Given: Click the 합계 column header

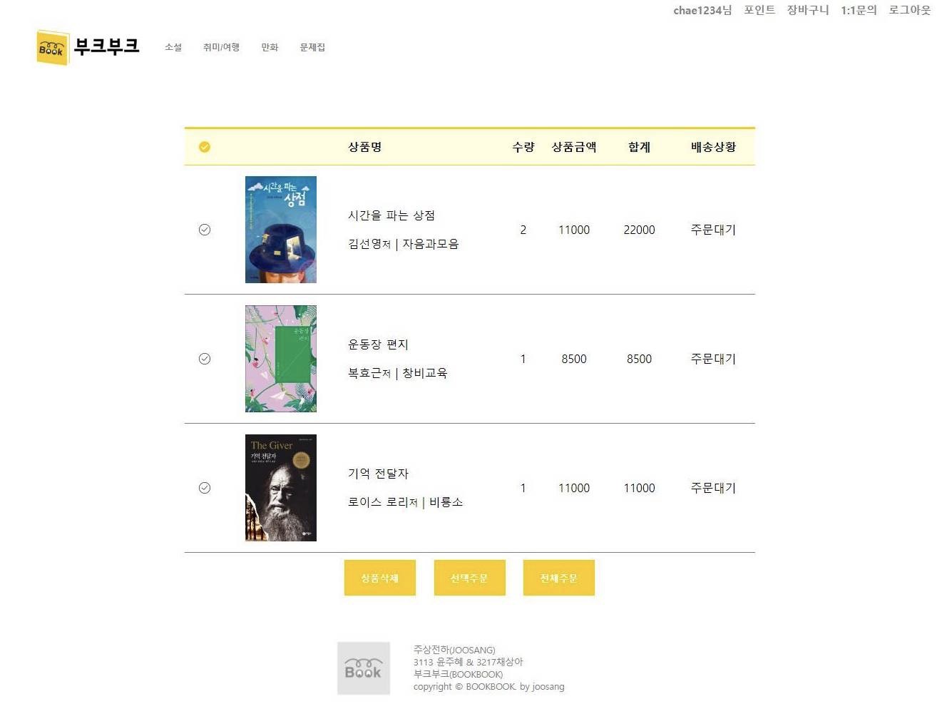Looking at the screenshot, I should coord(639,147).
